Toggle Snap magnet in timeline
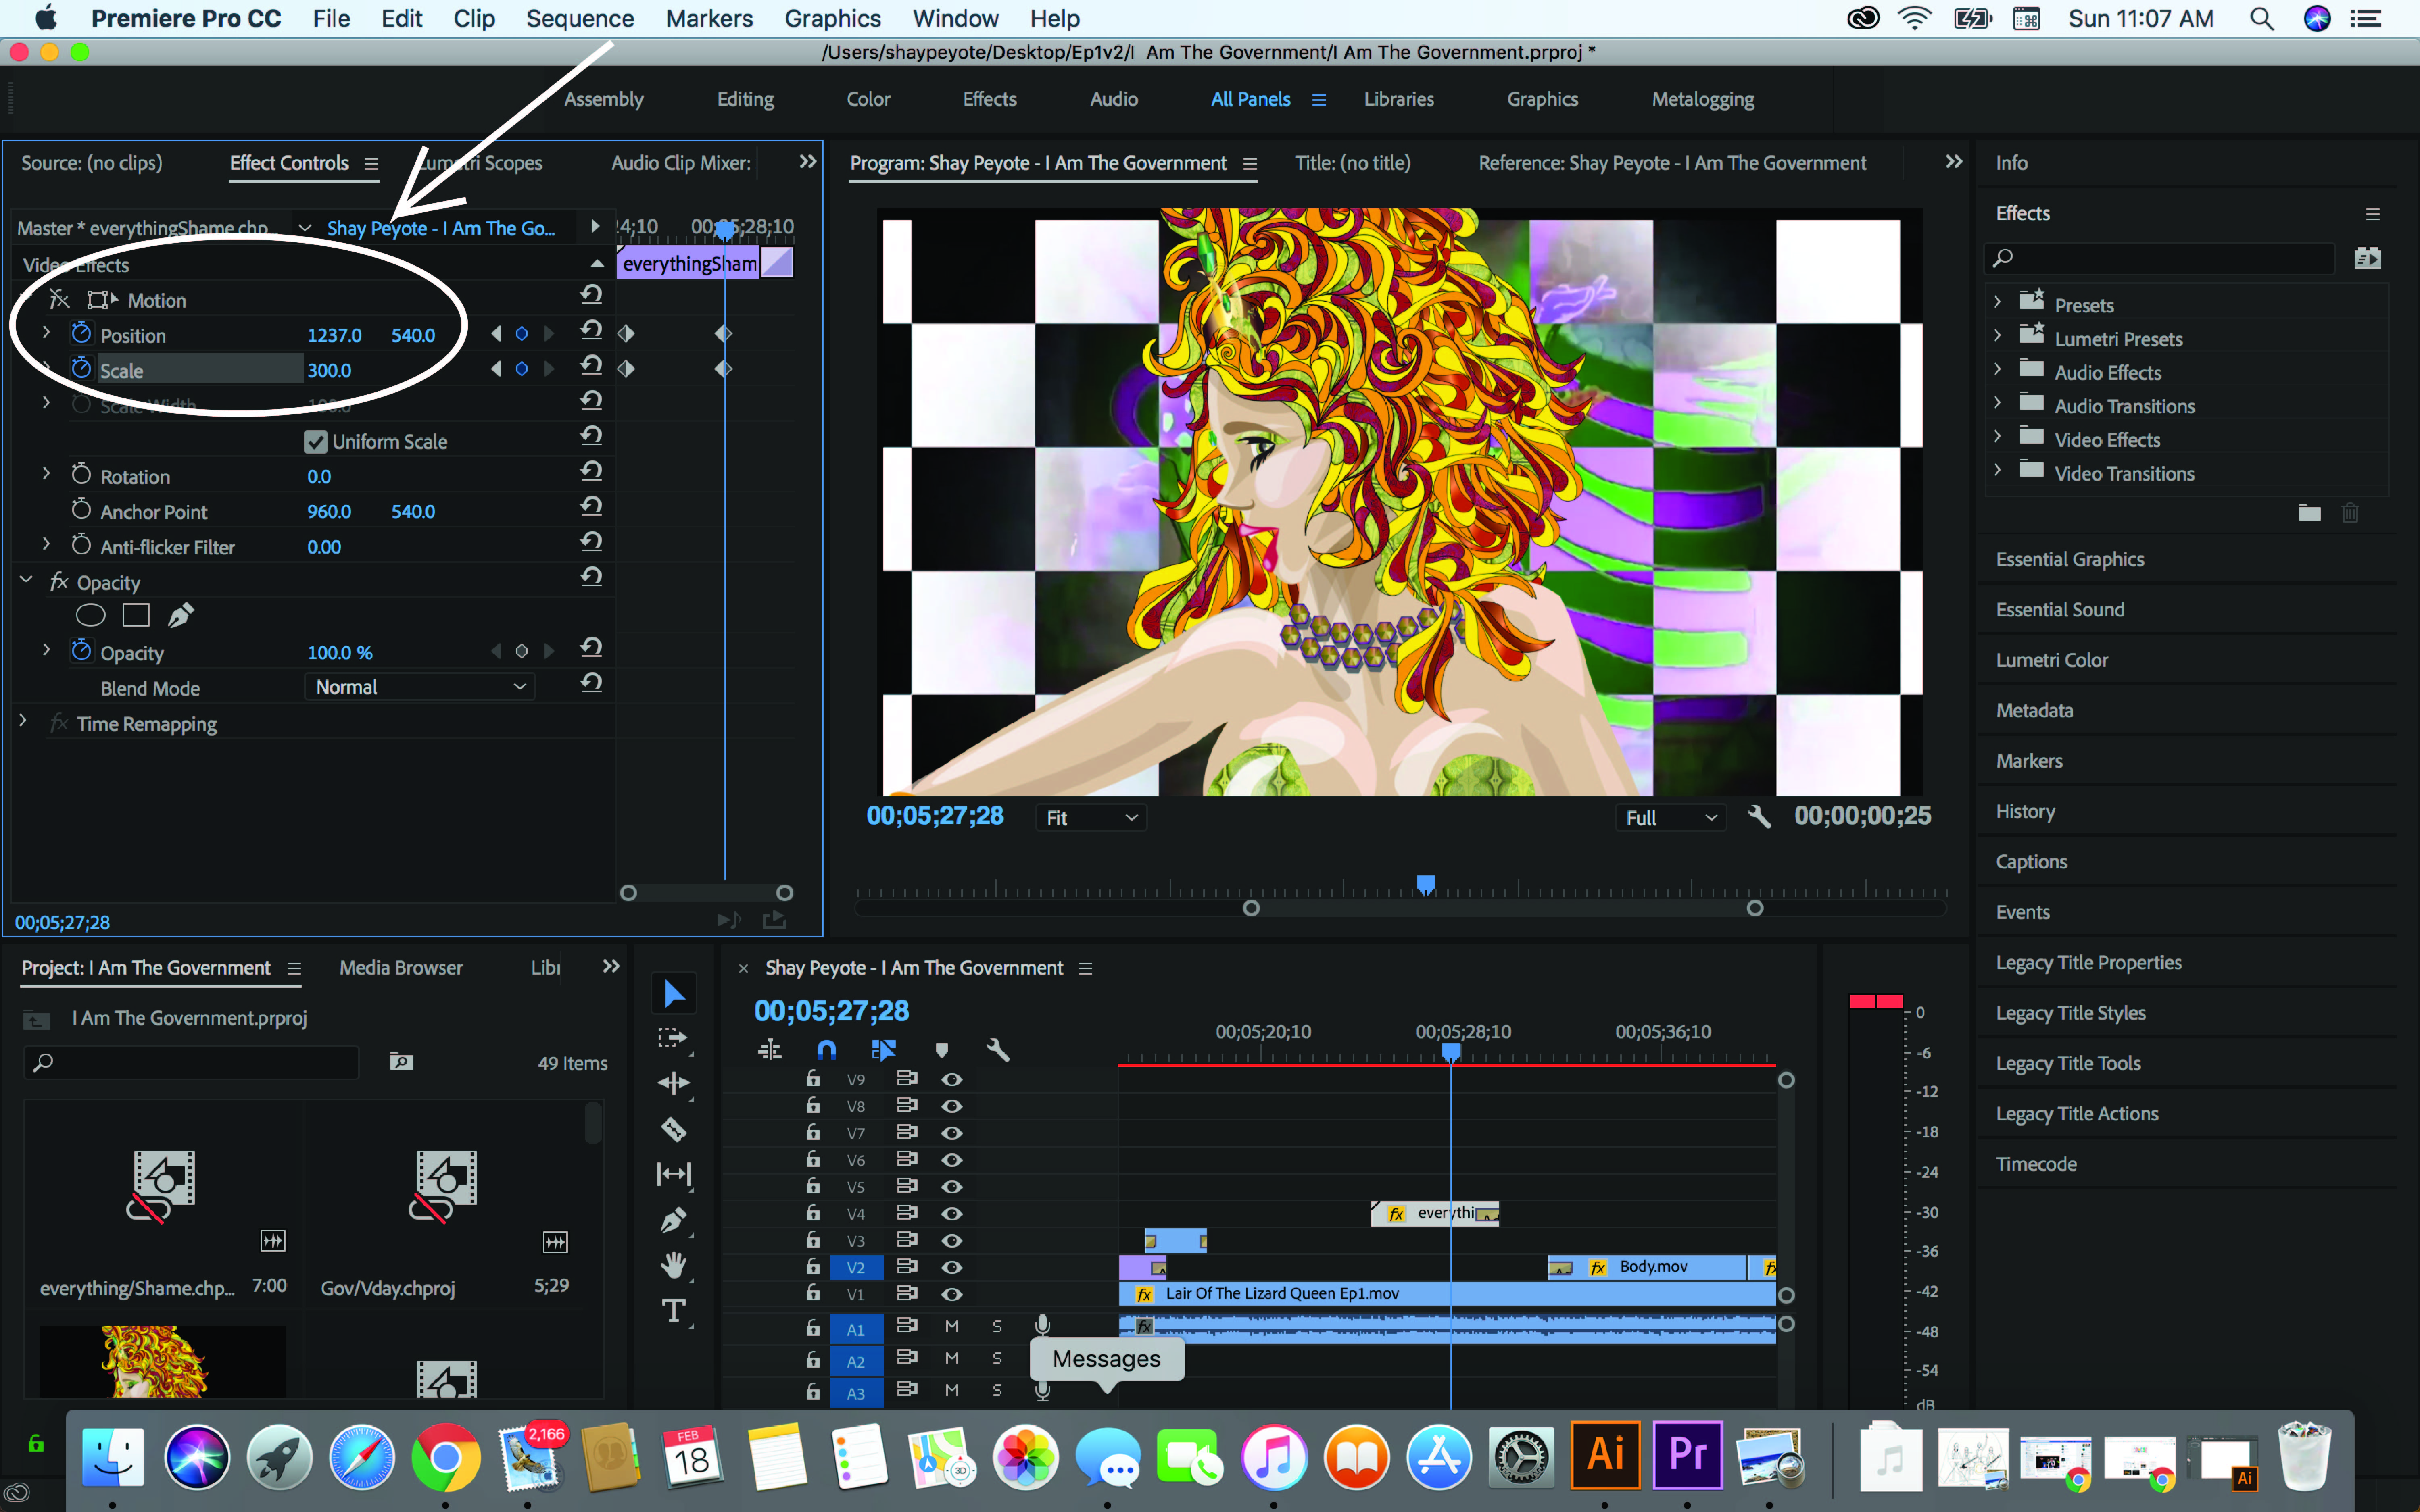 826,1049
